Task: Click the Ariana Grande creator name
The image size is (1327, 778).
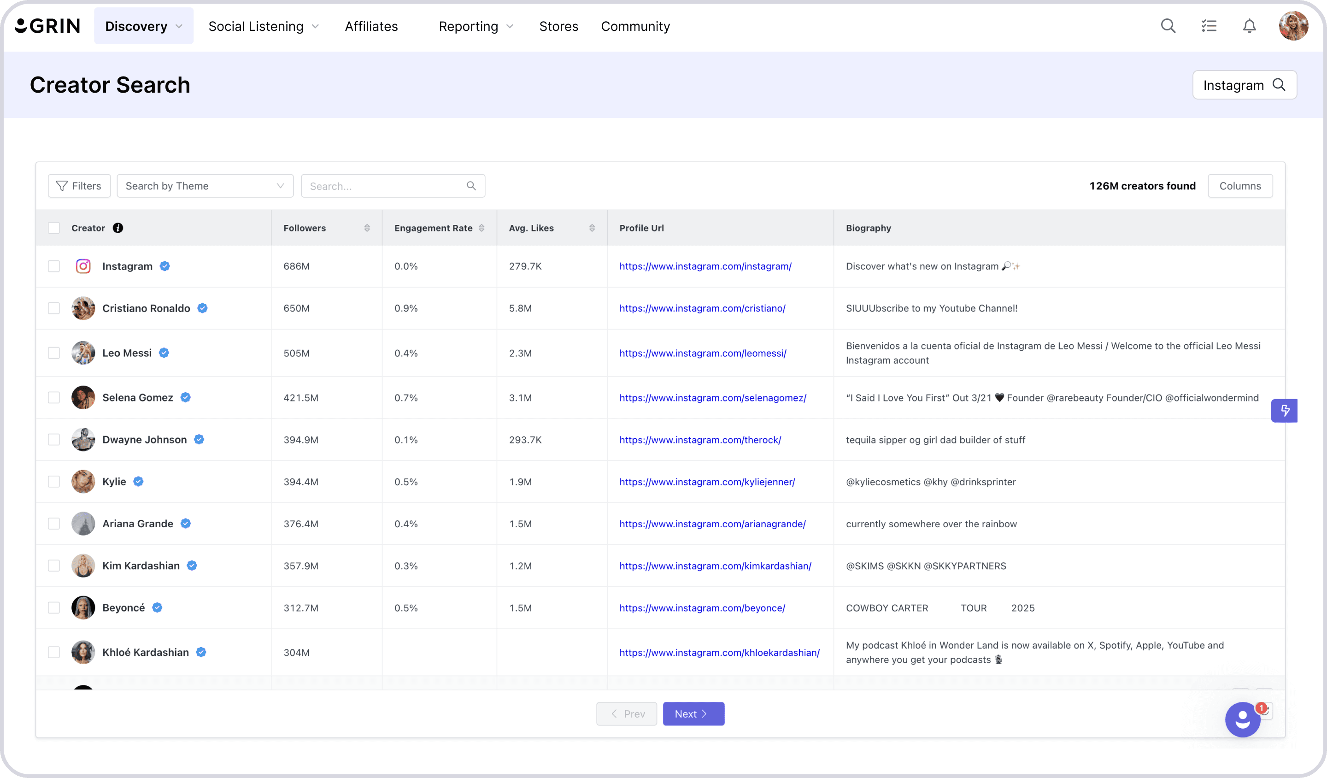Action: click(x=138, y=524)
